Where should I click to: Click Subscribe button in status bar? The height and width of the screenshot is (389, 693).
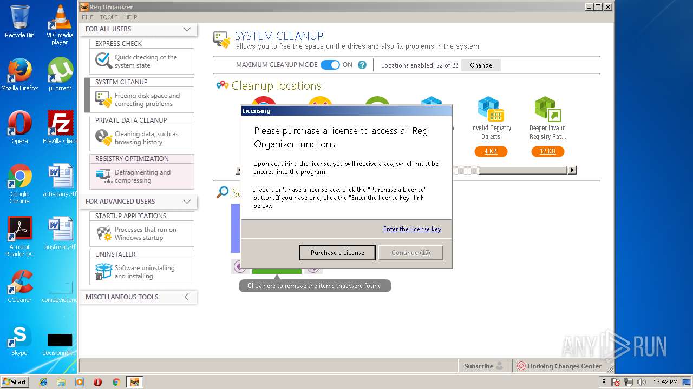[x=484, y=366]
